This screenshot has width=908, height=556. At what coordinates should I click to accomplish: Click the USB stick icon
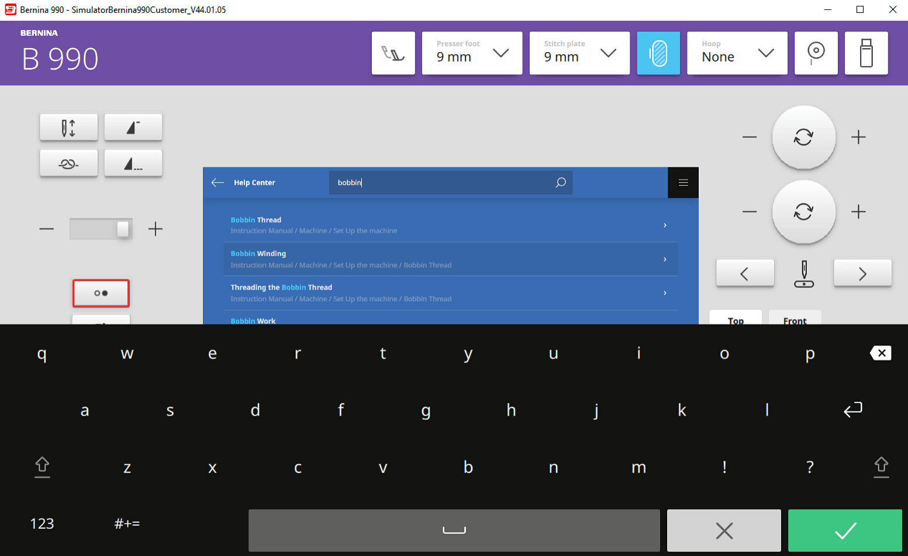click(x=866, y=53)
